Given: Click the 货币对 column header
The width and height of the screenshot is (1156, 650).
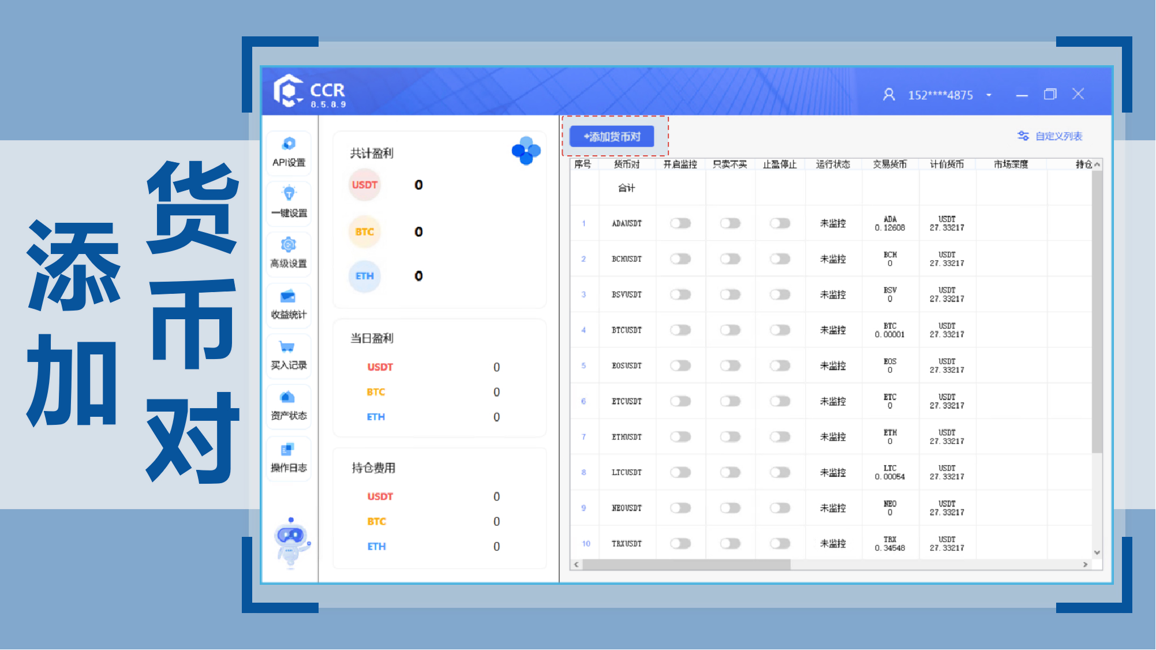Looking at the screenshot, I should 626,165.
